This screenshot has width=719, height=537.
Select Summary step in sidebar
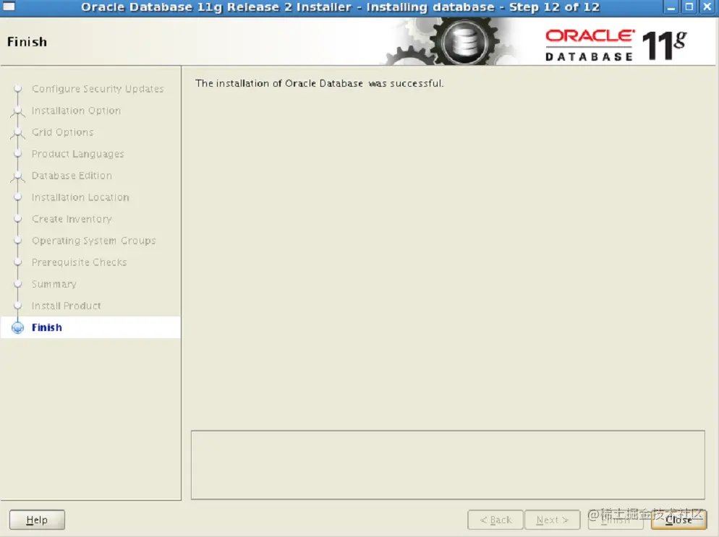click(54, 284)
